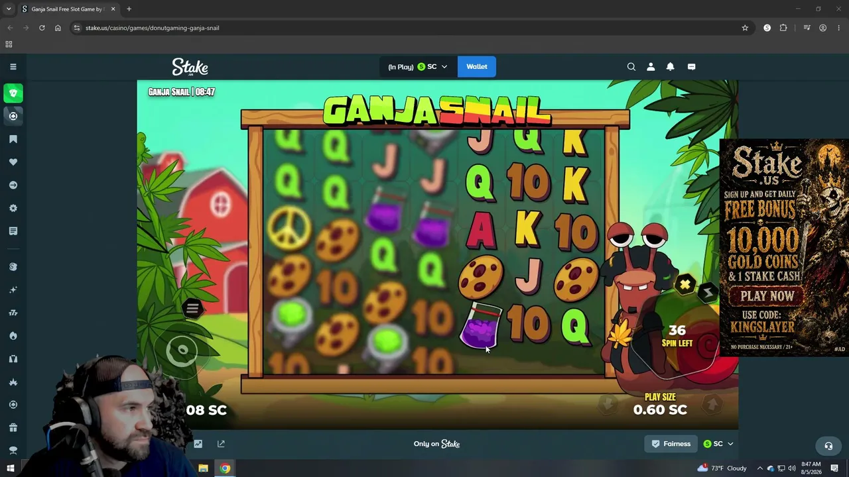Screen dimensions: 849x477
Task: Cancel autoplay with the X hexagon button
Action: coord(685,286)
